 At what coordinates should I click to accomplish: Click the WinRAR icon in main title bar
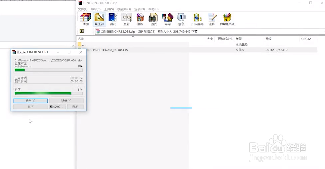[80, 3]
